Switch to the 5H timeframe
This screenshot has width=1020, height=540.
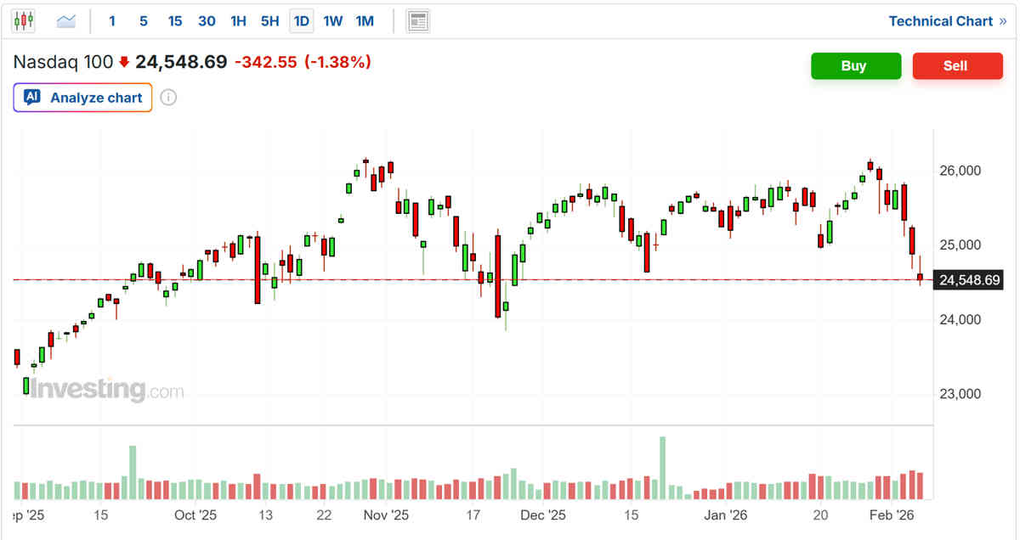[x=270, y=21]
